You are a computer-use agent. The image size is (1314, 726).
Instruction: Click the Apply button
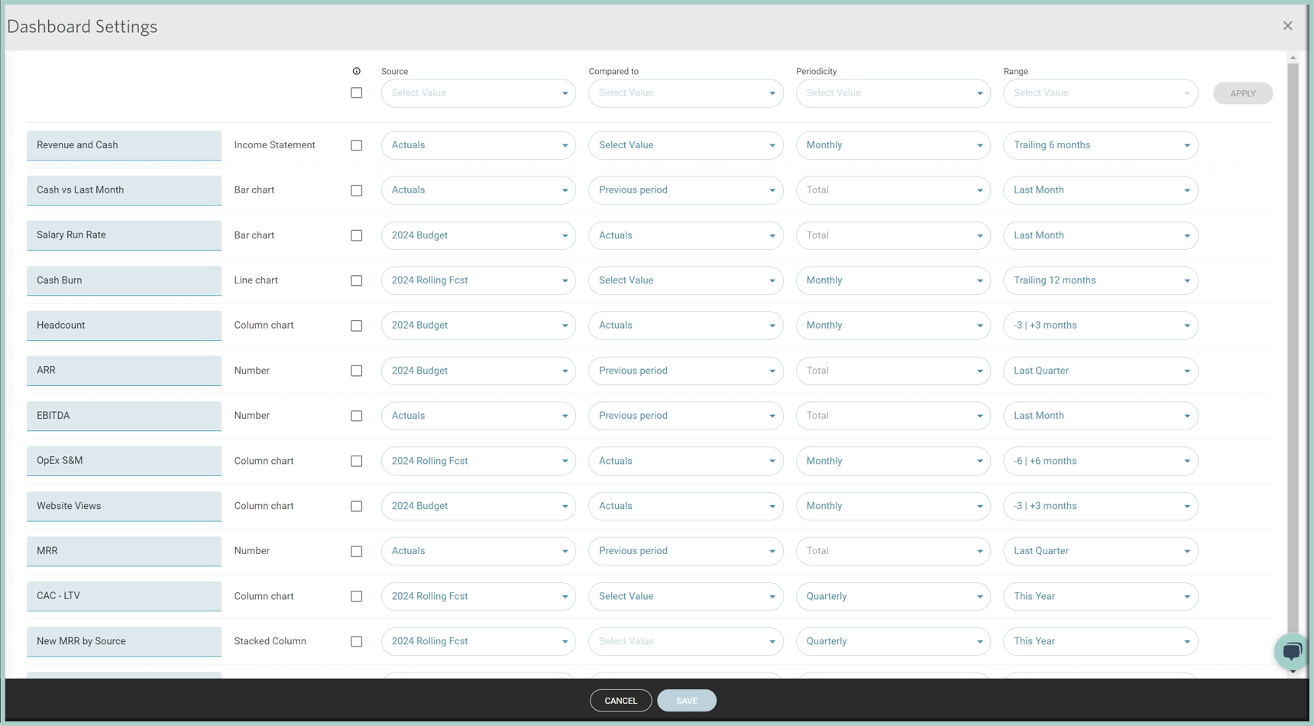1242,93
